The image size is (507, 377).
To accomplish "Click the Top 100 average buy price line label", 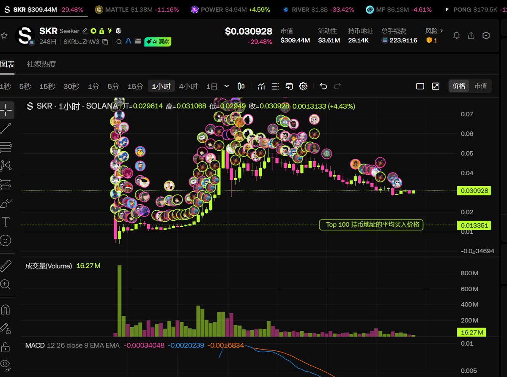I will pyautogui.click(x=371, y=225).
